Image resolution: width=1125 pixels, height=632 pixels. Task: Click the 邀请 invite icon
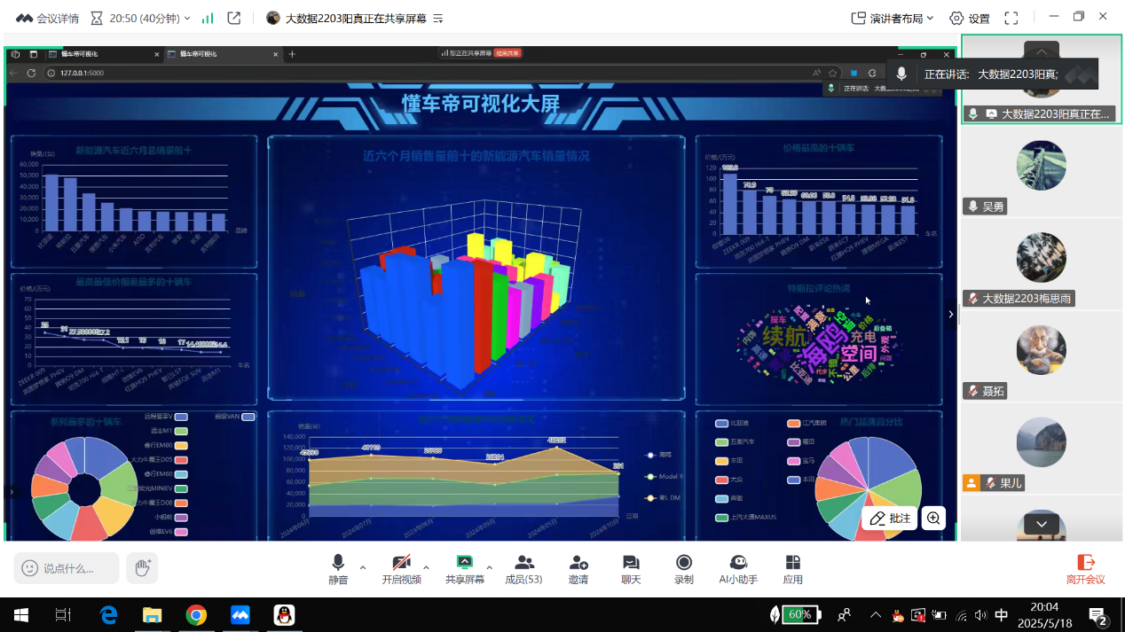click(578, 568)
